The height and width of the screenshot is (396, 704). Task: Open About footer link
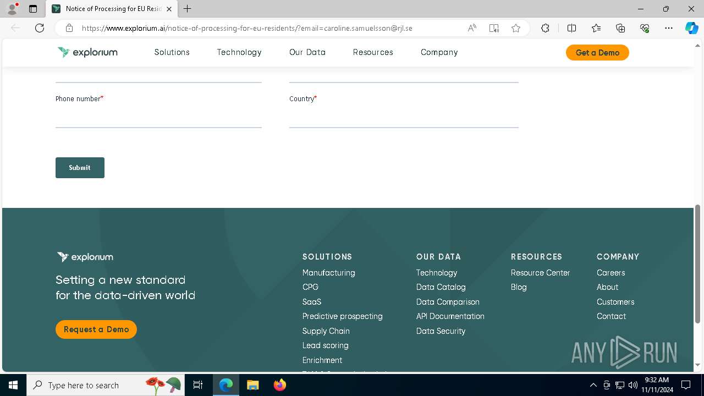point(607,287)
